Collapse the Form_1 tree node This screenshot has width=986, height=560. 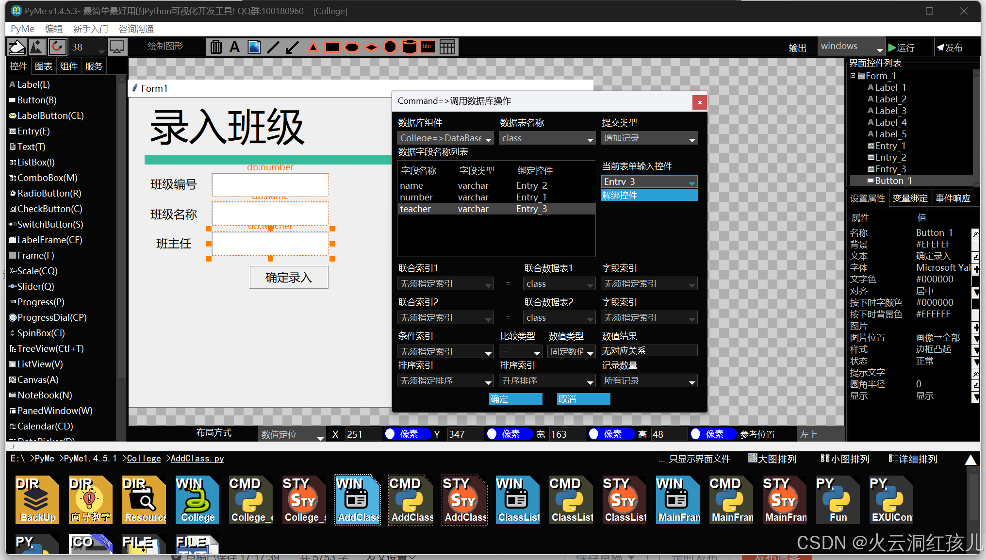pos(853,76)
